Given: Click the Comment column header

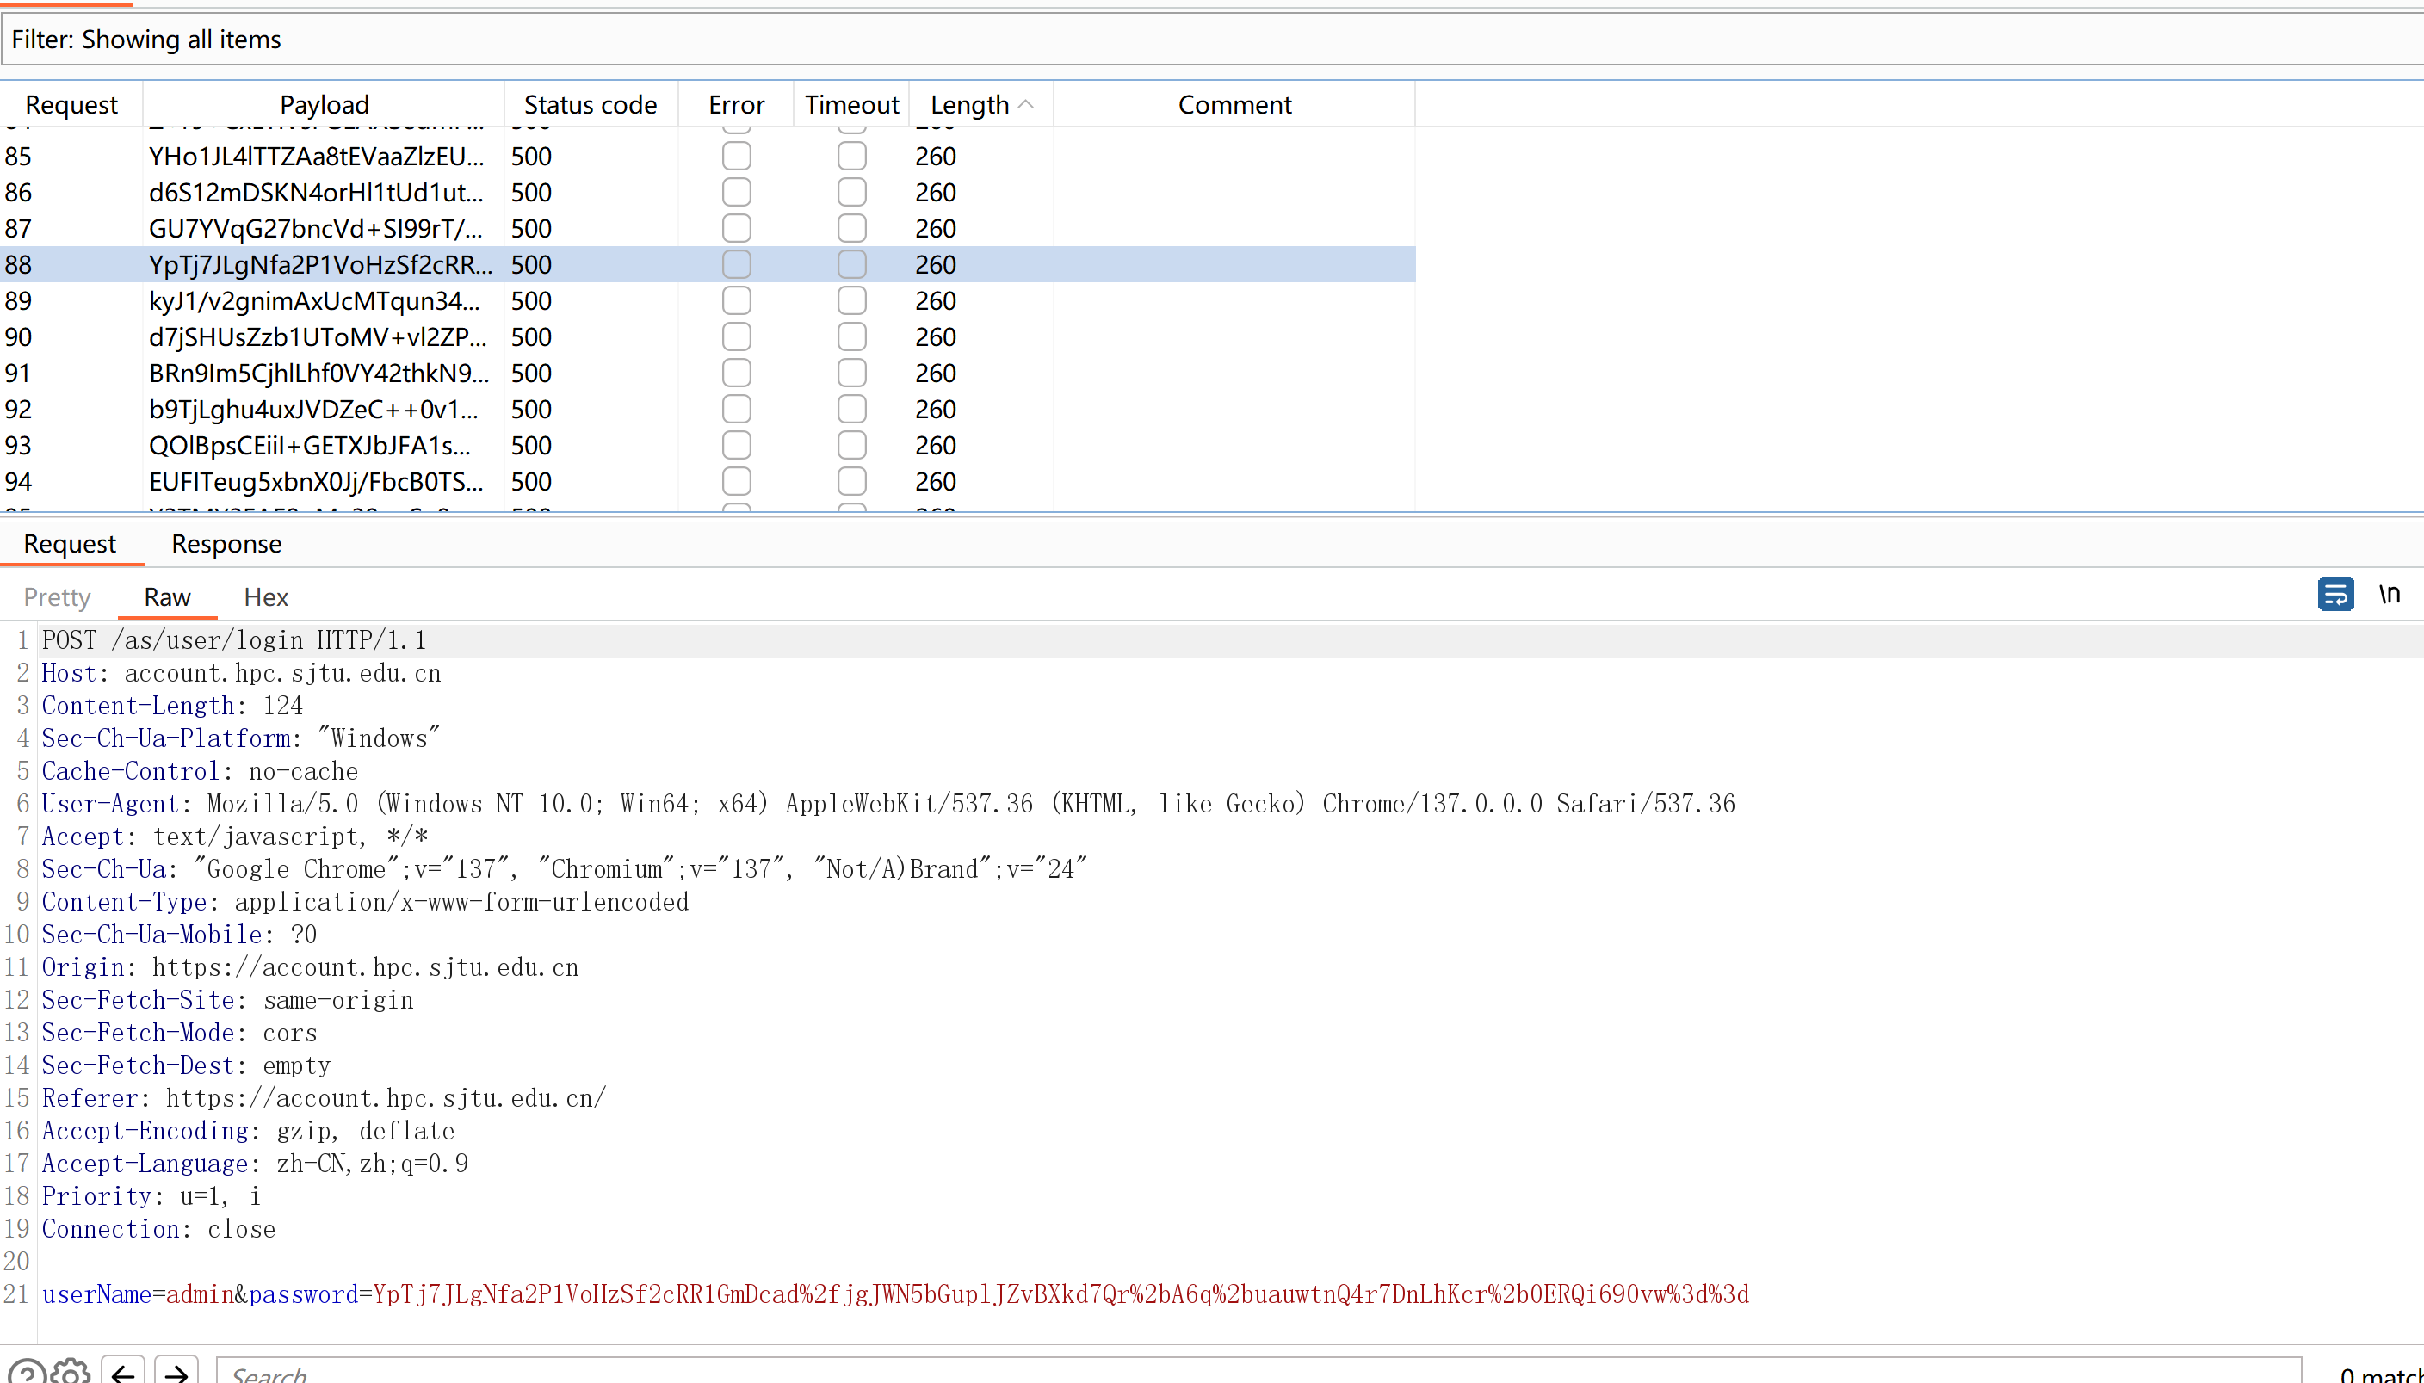Looking at the screenshot, I should tap(1234, 104).
